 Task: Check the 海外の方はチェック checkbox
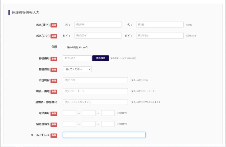click(x=64, y=47)
